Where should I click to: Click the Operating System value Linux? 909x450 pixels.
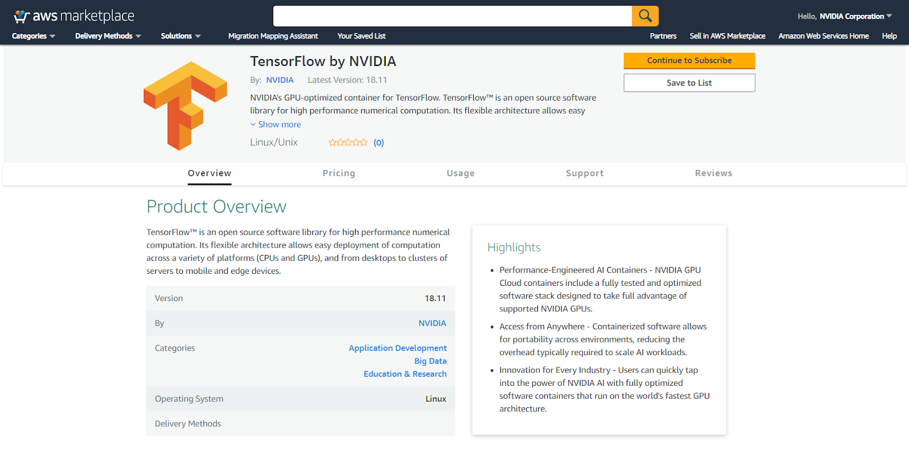436,399
